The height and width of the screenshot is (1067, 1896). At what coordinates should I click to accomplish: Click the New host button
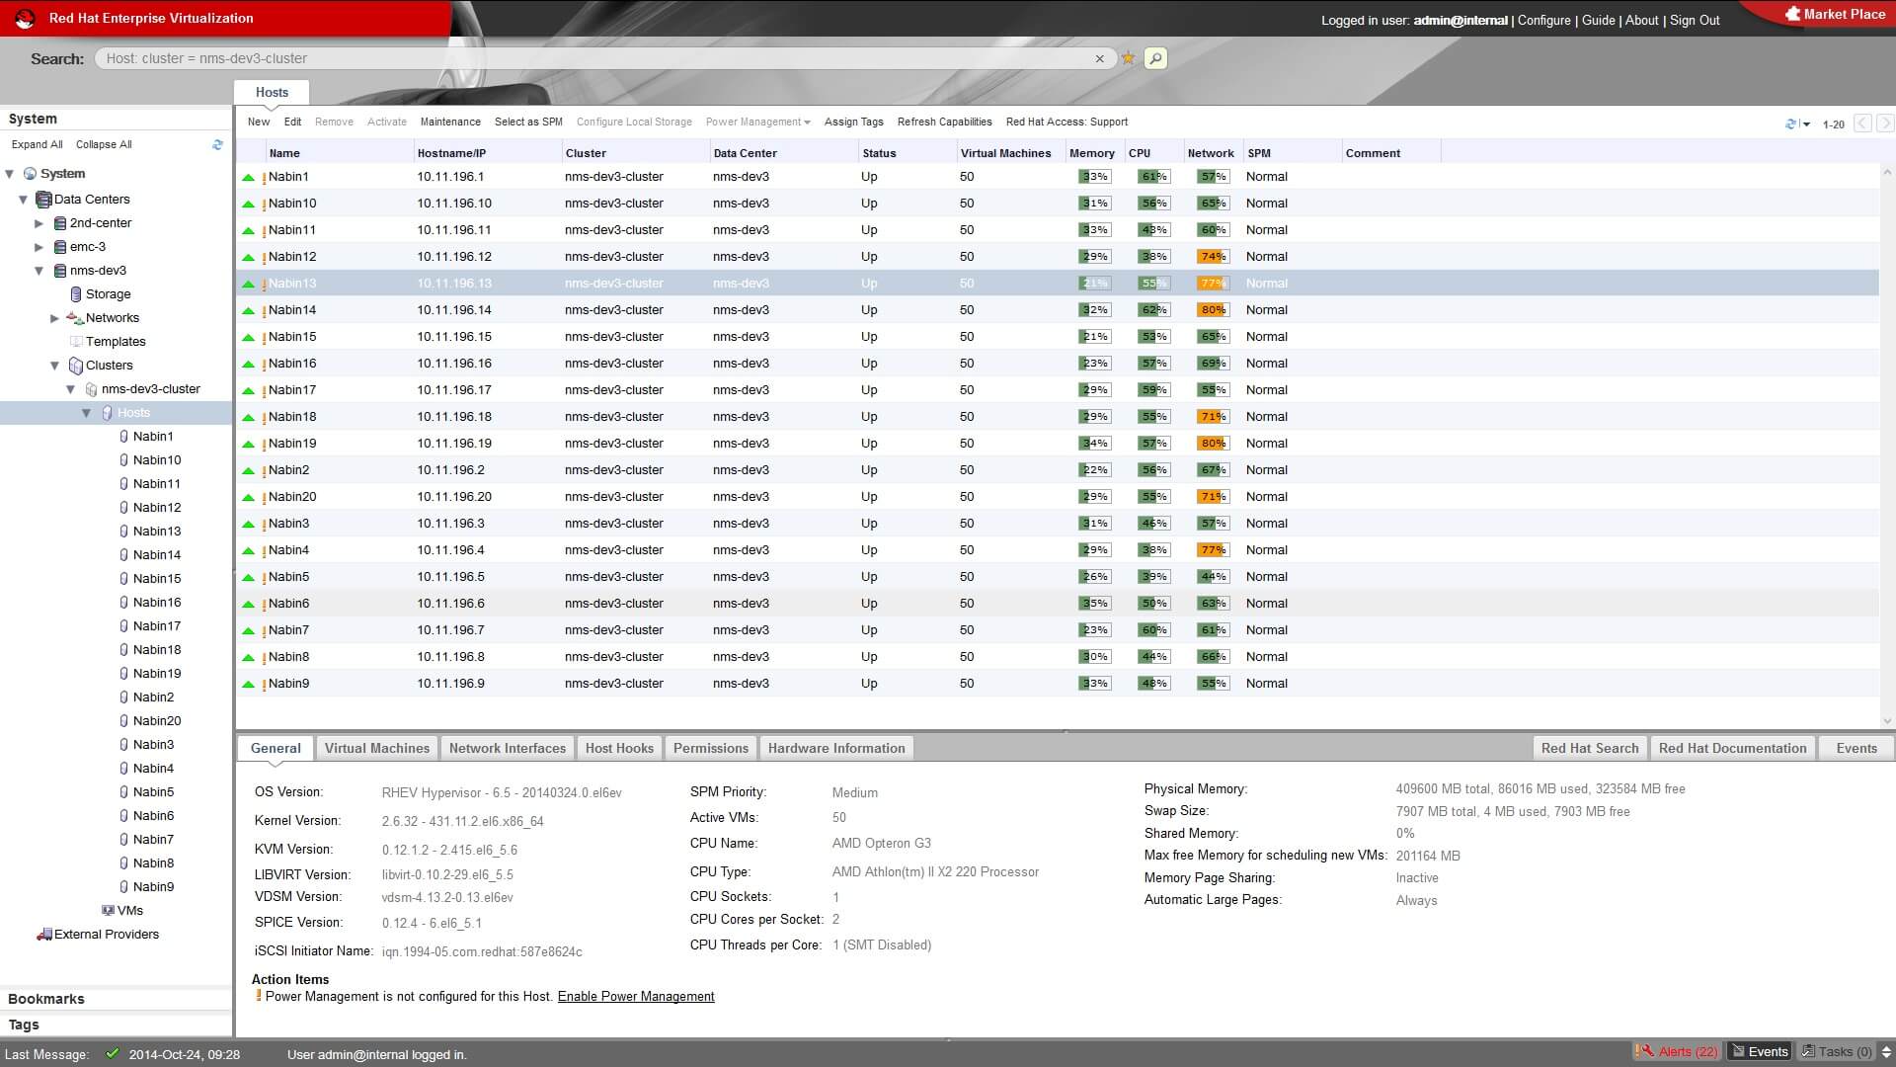point(259,123)
